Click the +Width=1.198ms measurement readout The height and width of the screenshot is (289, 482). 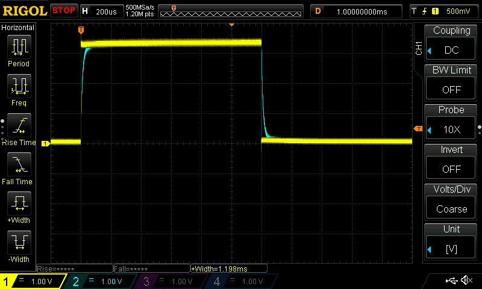(x=220, y=269)
